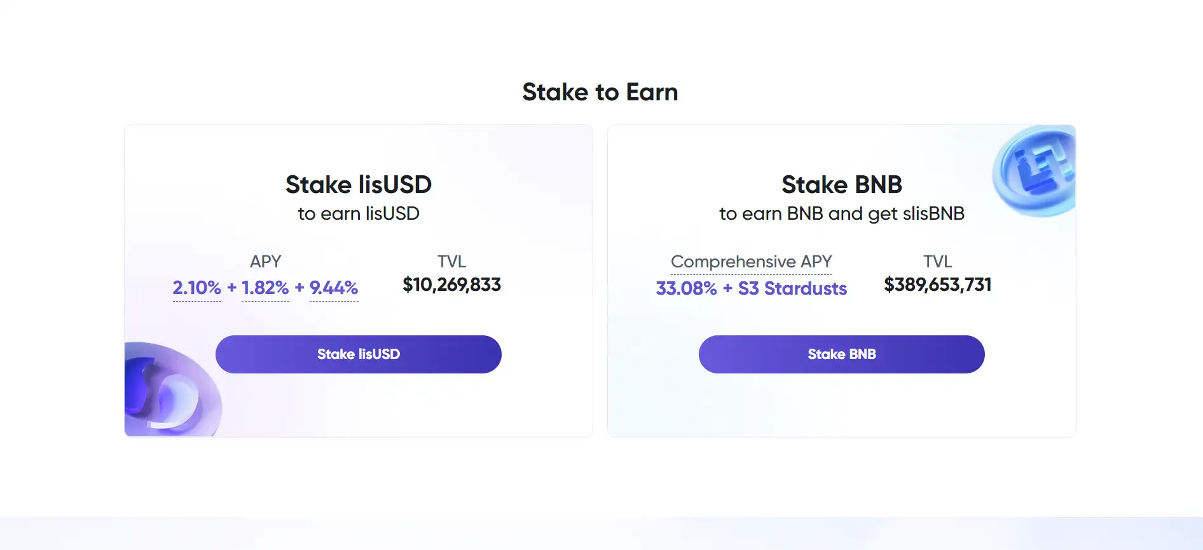
Task: Click the Stake BNB button
Action: click(x=841, y=354)
